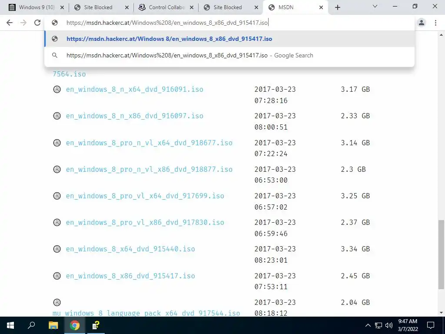Open the volume speaker tray icon
The image size is (445, 334).
pyautogui.click(x=389, y=325)
